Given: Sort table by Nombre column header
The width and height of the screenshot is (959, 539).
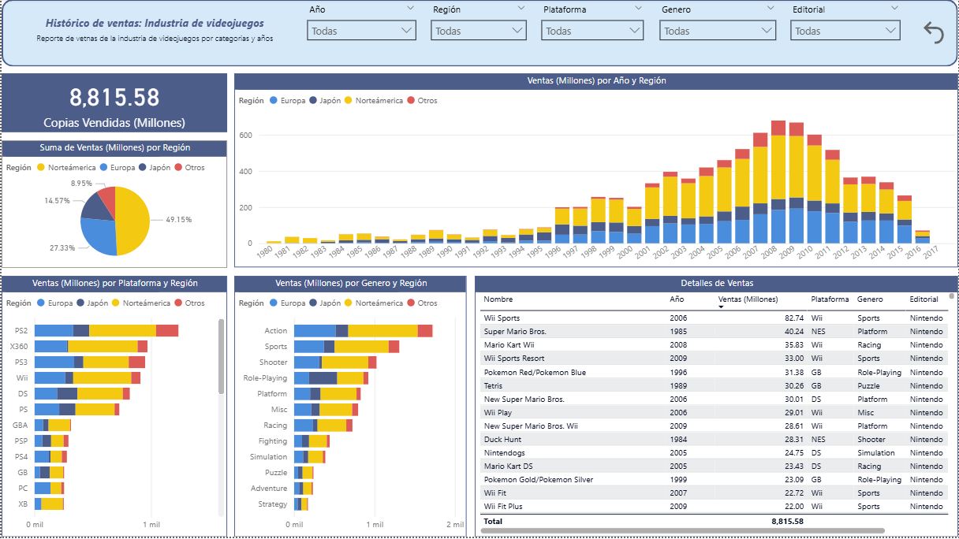Looking at the screenshot, I should (x=498, y=299).
